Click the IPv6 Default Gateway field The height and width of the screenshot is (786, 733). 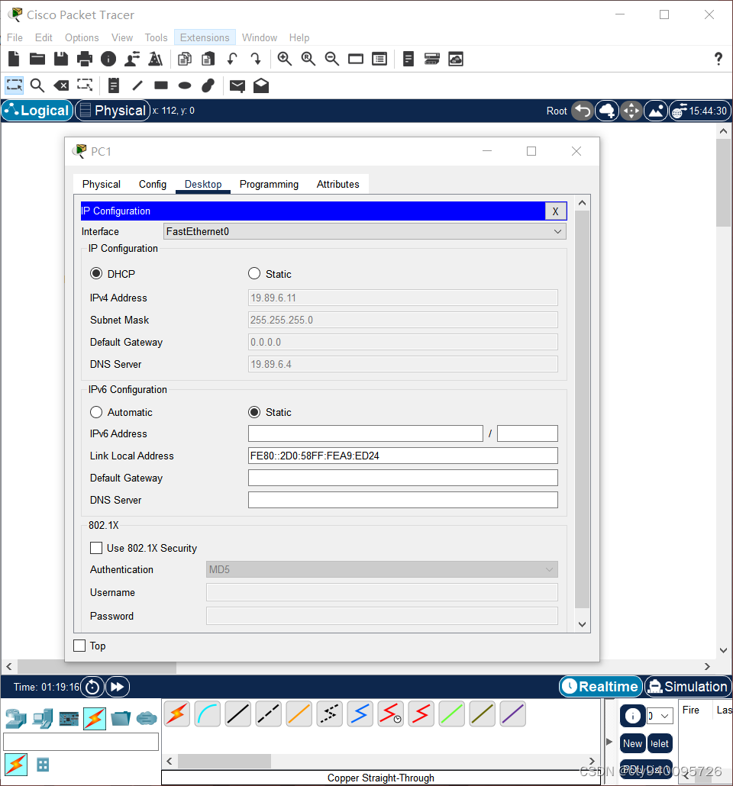403,478
